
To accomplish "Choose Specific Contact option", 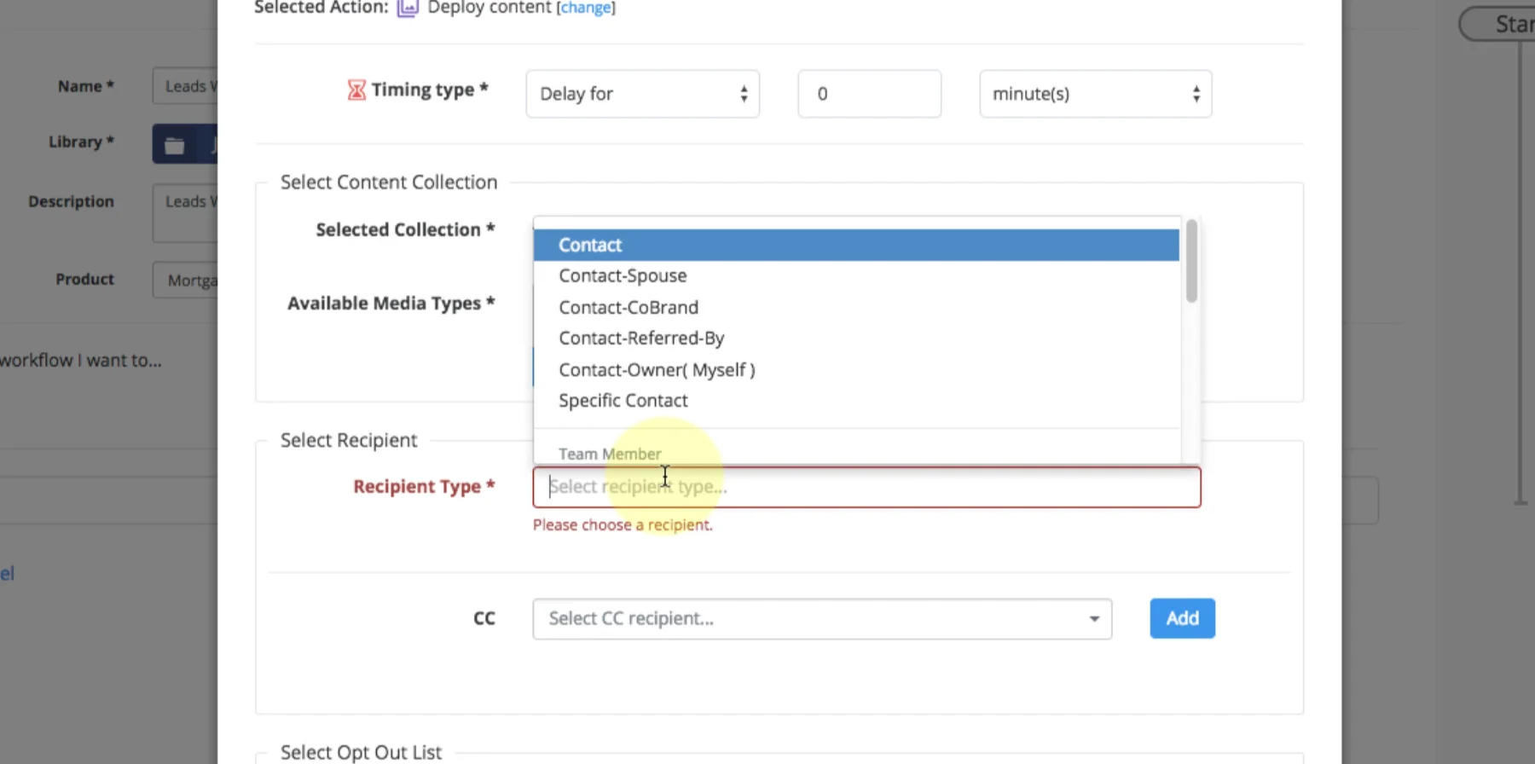I will click(x=856, y=400).
